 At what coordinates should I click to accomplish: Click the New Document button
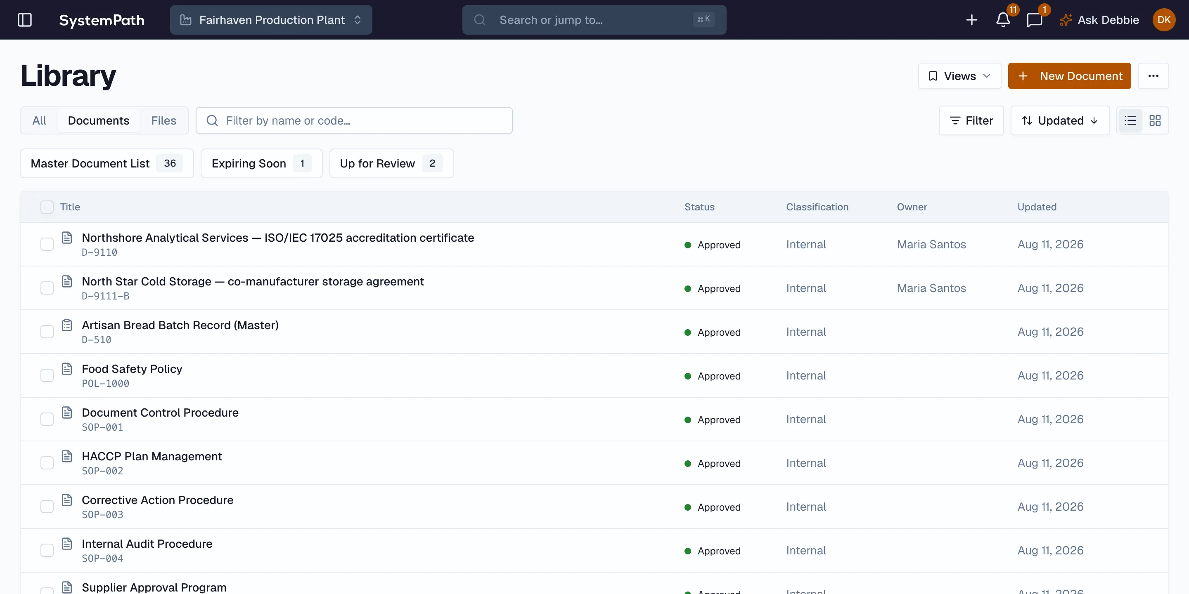pos(1069,76)
